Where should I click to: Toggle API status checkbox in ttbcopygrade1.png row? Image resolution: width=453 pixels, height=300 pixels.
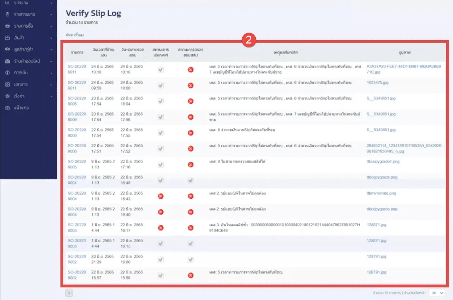pyautogui.click(x=161, y=164)
